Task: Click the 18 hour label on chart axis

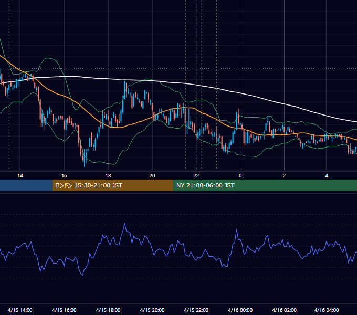Action: [x=108, y=176]
